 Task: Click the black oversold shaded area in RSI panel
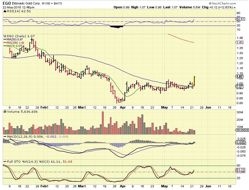pos(116,27)
